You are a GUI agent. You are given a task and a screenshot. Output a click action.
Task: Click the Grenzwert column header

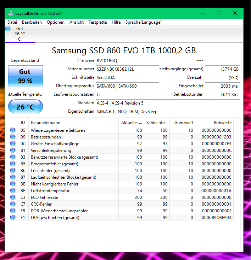(x=183, y=123)
